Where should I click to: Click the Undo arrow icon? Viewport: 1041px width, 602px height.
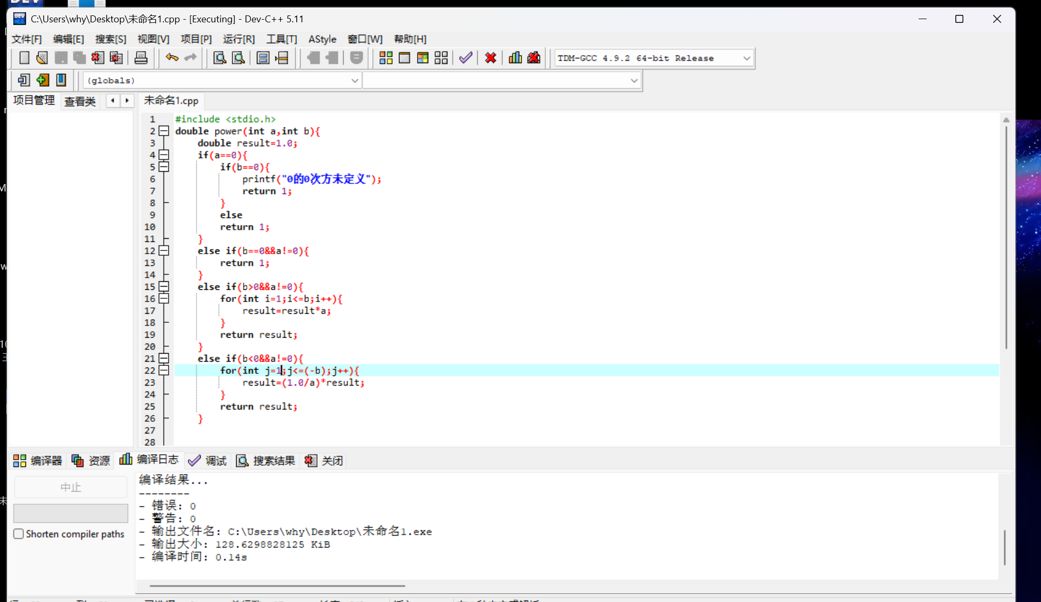[x=171, y=57]
